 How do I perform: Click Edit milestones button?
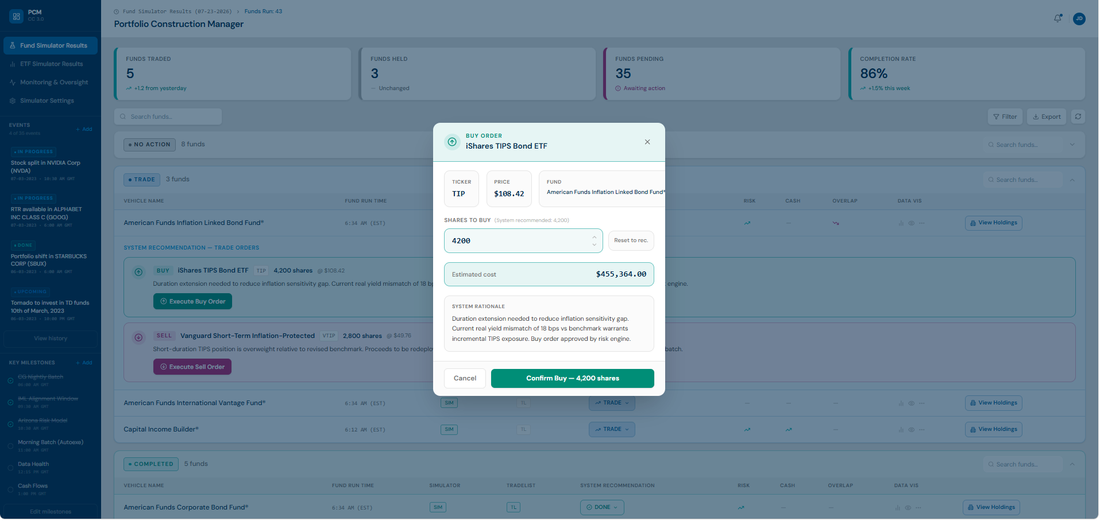51,511
